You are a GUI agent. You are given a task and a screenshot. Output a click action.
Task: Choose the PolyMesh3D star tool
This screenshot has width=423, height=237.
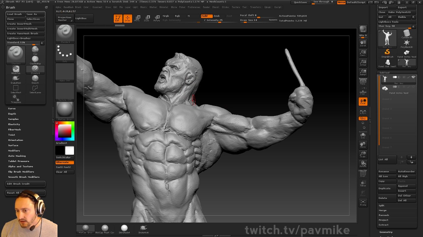click(x=406, y=43)
